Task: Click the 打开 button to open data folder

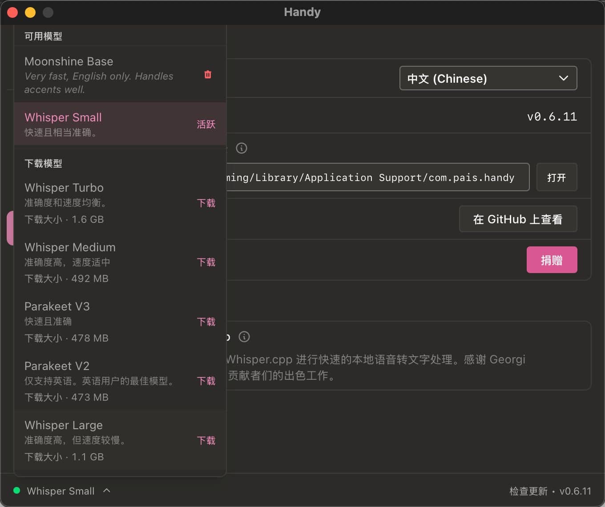Action: (557, 177)
